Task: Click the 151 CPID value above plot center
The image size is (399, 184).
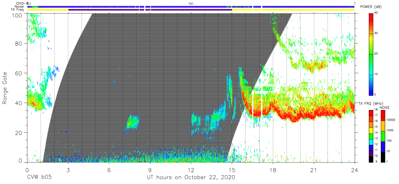Action: click(x=191, y=3)
